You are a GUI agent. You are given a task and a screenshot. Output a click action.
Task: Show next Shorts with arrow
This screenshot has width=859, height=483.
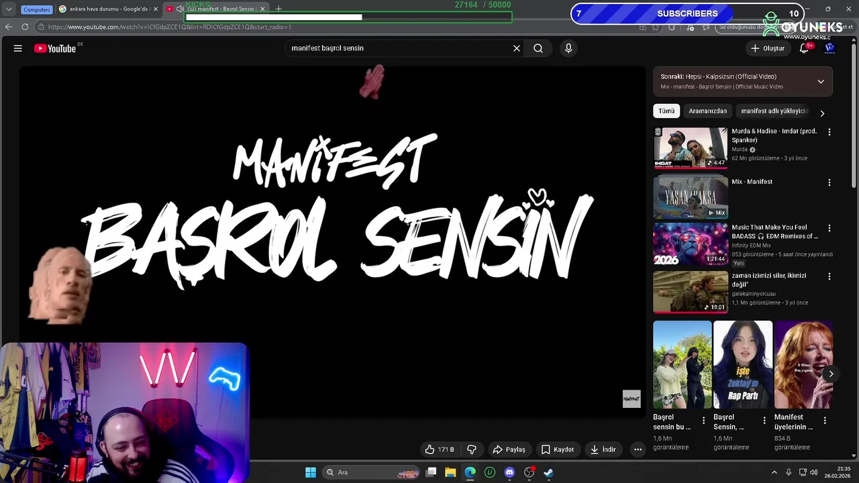click(x=831, y=374)
